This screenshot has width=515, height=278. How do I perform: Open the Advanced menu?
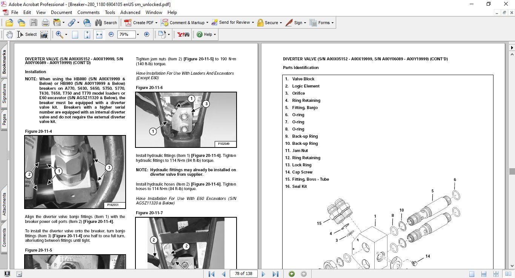[x=130, y=12]
